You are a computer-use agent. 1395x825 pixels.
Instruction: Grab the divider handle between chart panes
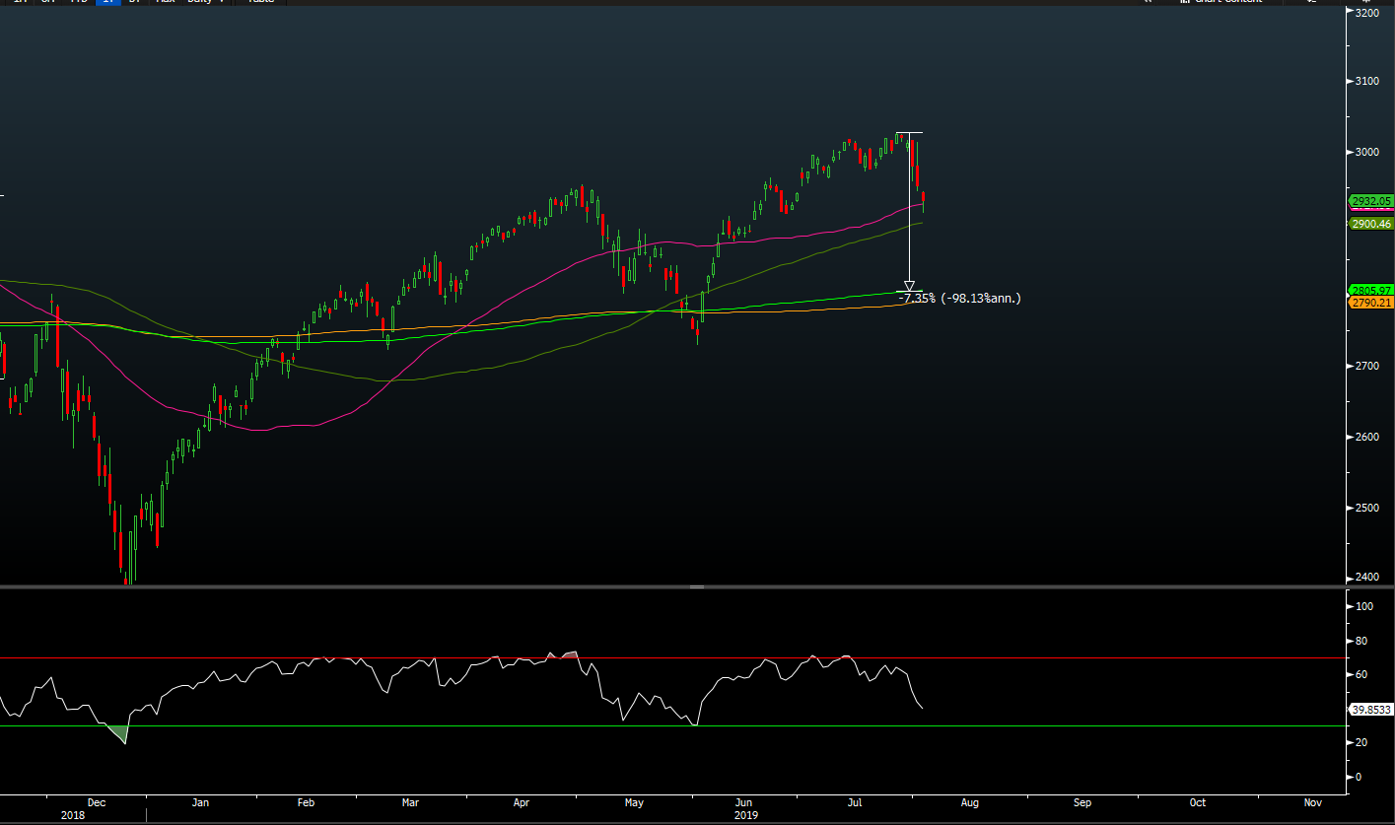[x=697, y=586]
